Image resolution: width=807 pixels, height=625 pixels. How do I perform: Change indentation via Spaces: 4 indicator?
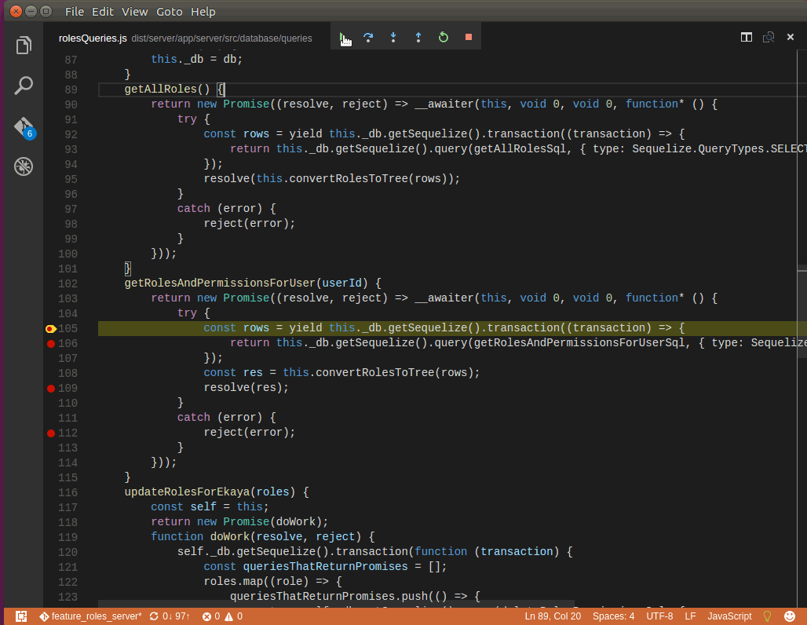[613, 616]
